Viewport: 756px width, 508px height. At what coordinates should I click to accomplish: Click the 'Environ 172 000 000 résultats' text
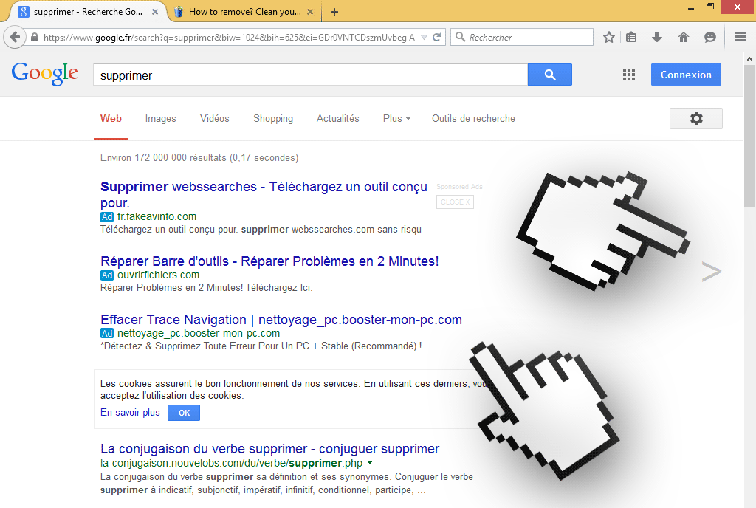tap(199, 157)
